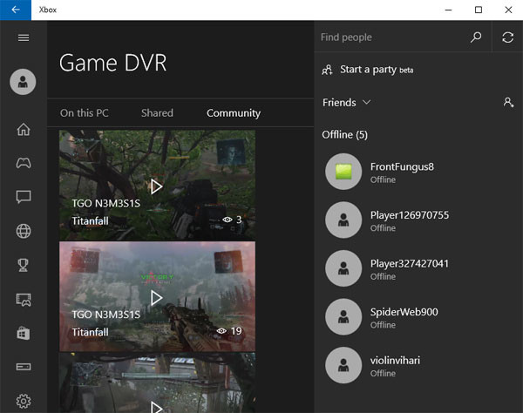Viewport: 523px width, 413px height.
Task: Go to Home in the sidebar
Action: tap(24, 129)
